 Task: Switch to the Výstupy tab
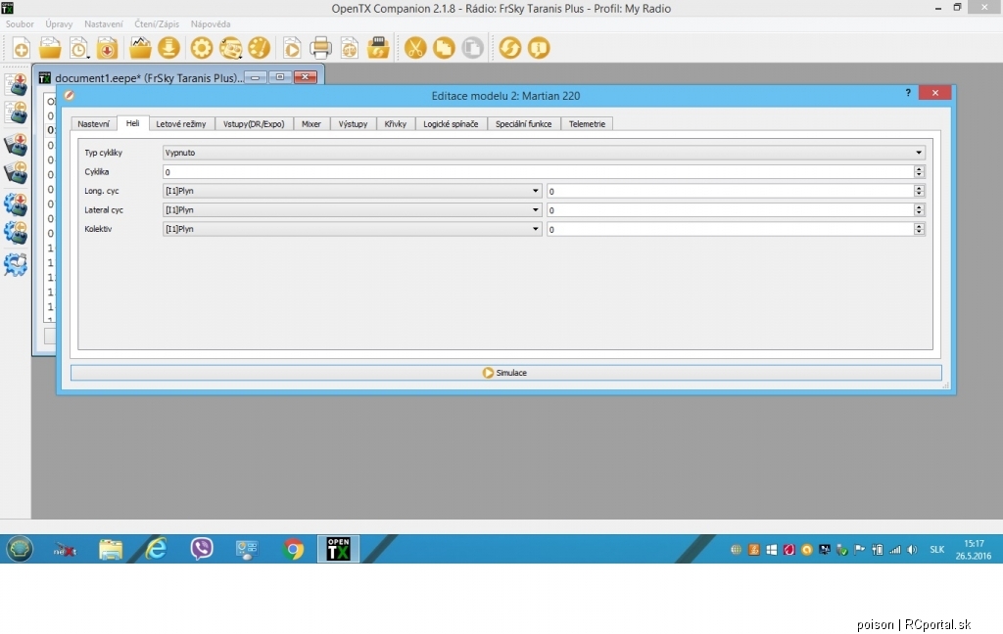[x=353, y=124]
